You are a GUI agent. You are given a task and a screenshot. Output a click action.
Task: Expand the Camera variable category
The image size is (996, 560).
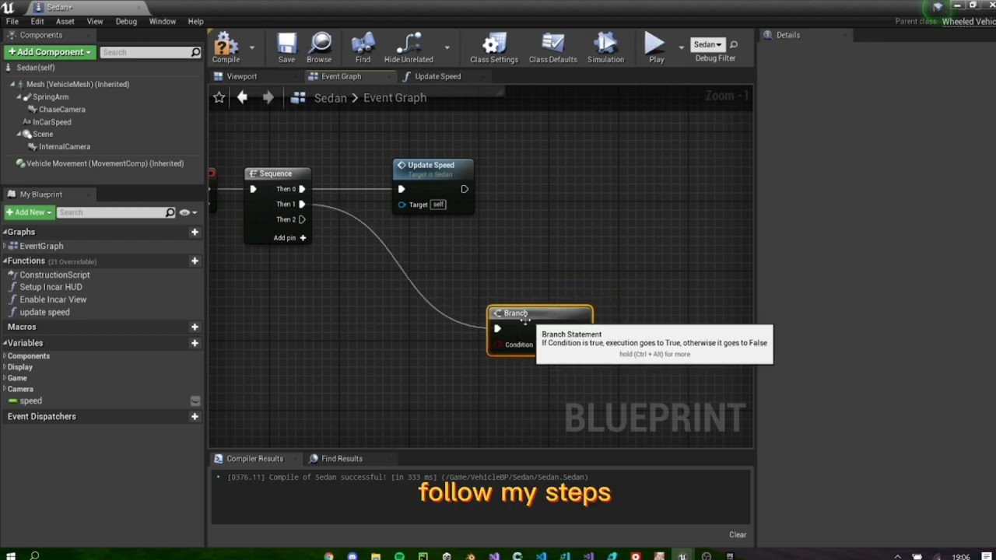(5, 389)
